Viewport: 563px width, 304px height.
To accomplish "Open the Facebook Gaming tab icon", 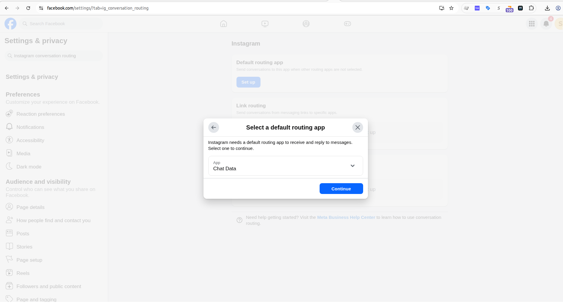I will (348, 24).
